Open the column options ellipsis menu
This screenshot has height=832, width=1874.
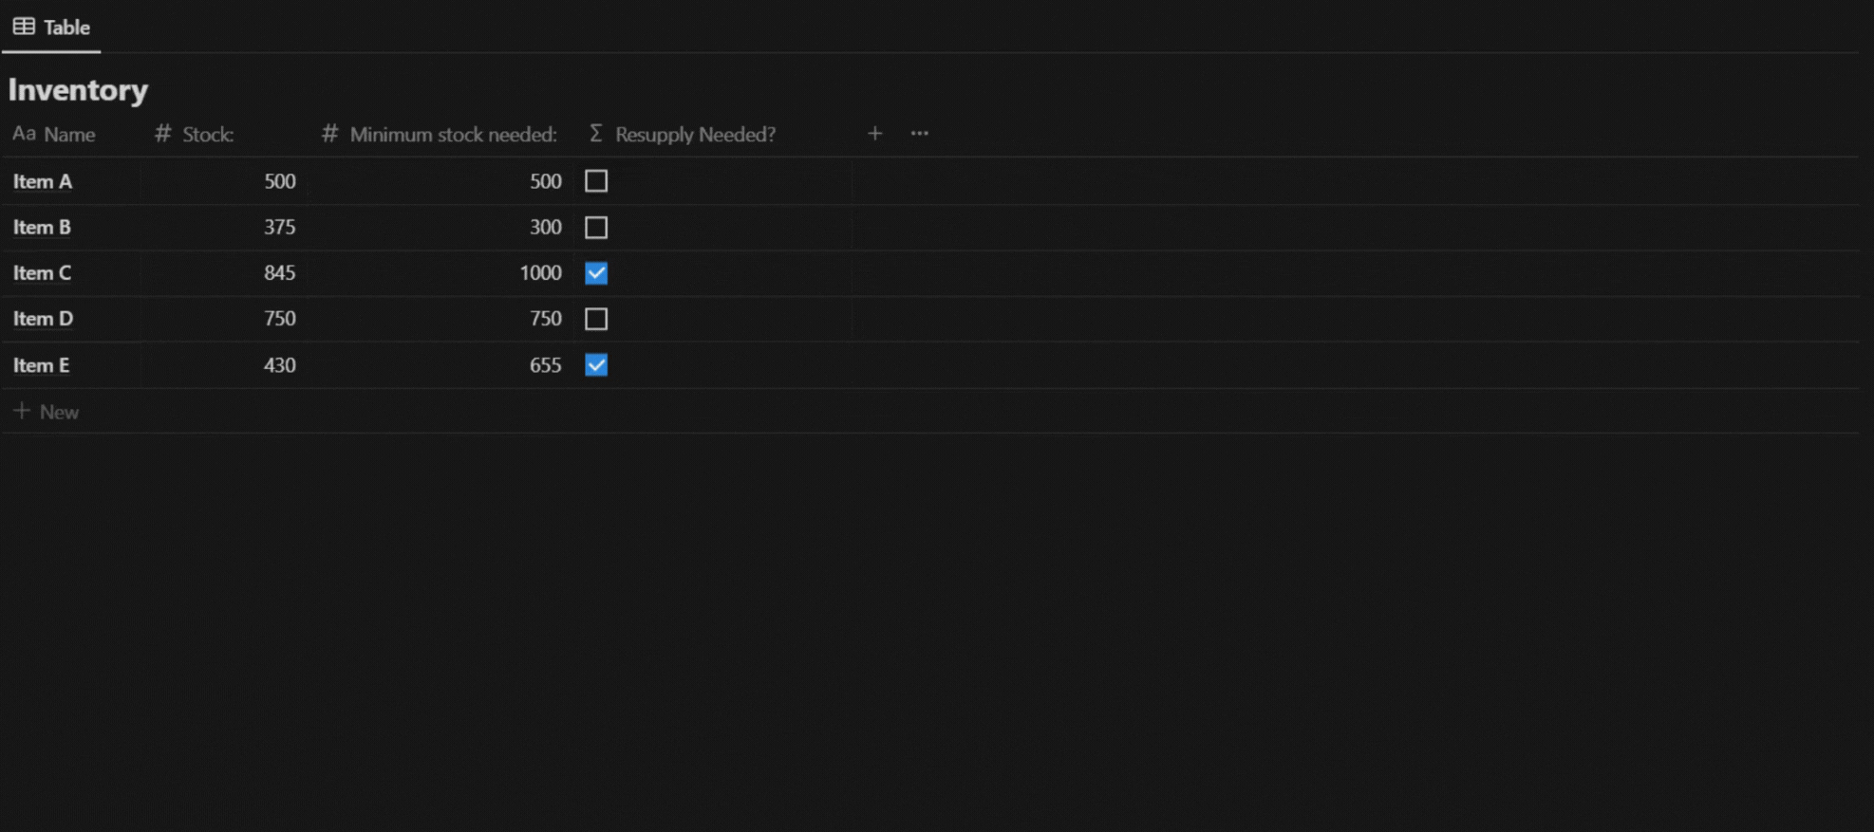919,134
